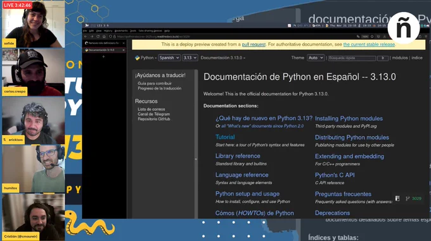Image resolution: width=431 pixels, height=241 pixels.
Task: Open the Help menu
Action: point(167,31)
